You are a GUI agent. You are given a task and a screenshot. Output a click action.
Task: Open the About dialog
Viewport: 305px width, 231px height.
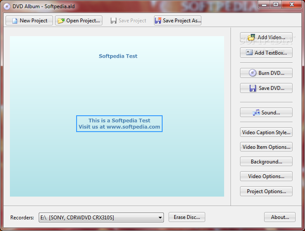[x=280, y=217]
